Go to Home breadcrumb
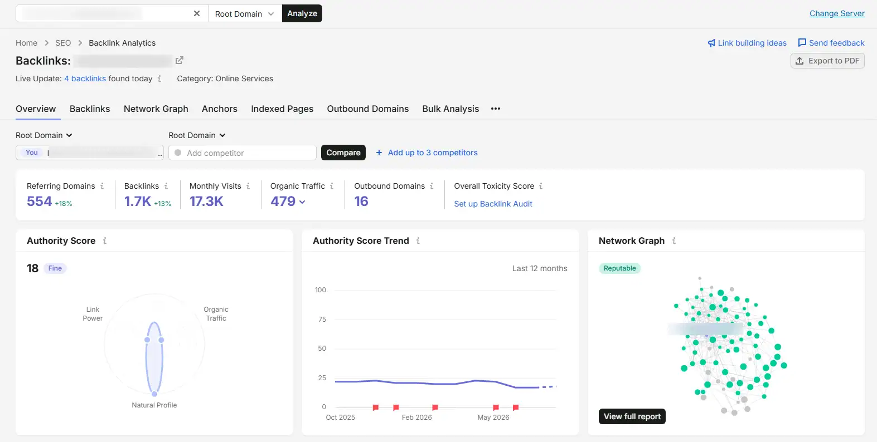 coord(26,43)
